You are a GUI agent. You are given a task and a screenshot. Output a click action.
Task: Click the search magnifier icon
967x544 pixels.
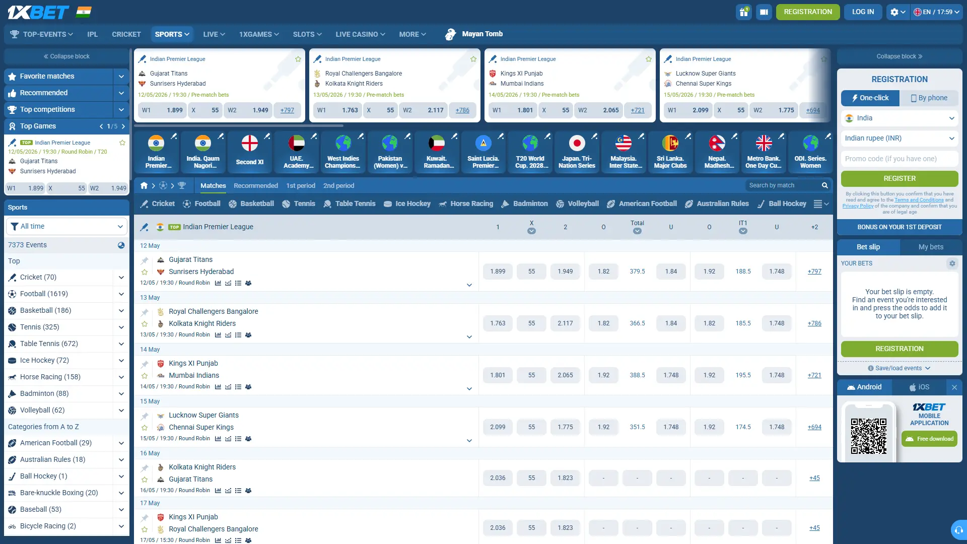pyautogui.click(x=825, y=185)
